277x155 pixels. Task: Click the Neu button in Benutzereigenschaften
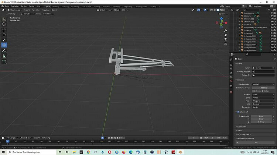(256, 142)
